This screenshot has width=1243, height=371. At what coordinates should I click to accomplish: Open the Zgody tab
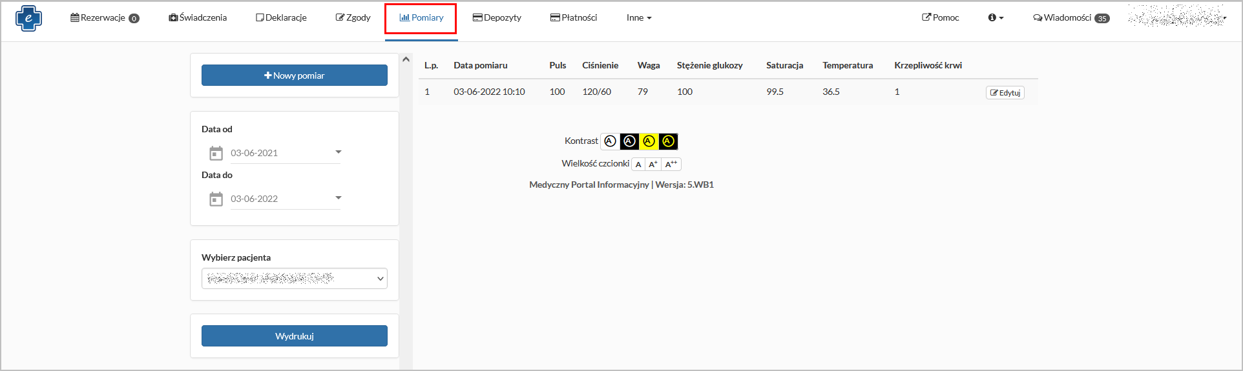click(x=353, y=18)
